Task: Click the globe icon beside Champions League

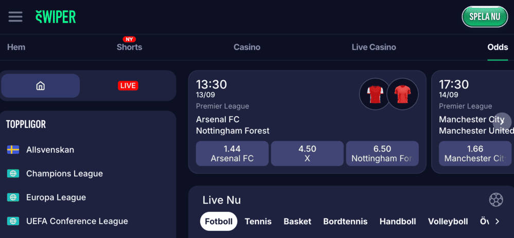Action: (x=13, y=174)
